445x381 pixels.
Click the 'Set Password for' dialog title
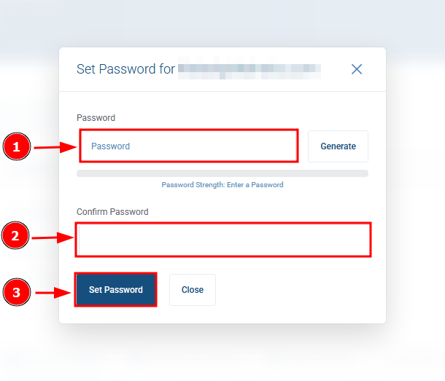125,69
